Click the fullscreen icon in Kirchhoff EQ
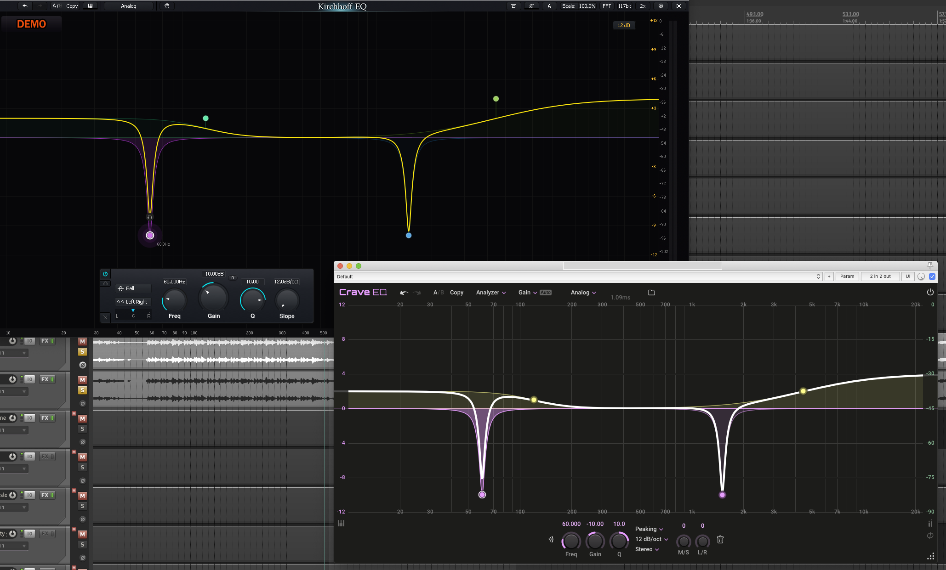The height and width of the screenshot is (570, 946). pos(679,6)
